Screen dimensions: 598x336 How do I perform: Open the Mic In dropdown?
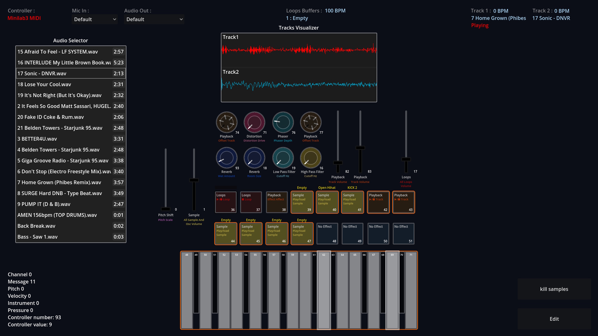[x=95, y=19]
